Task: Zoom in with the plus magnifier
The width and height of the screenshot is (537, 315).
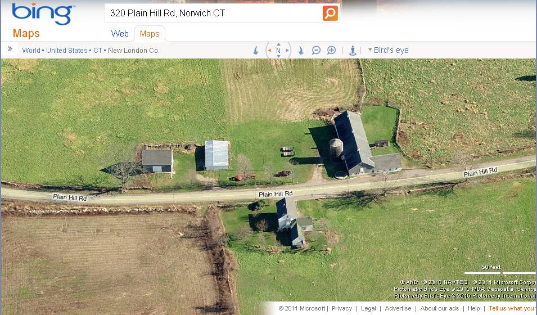Action: (331, 51)
